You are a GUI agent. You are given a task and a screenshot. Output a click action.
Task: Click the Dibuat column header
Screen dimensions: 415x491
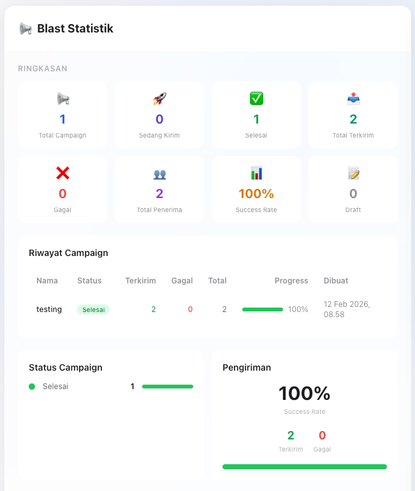[336, 281]
